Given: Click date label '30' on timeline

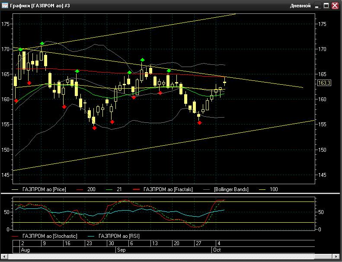Looking at the screenshot, I should pyautogui.click(x=111, y=243).
